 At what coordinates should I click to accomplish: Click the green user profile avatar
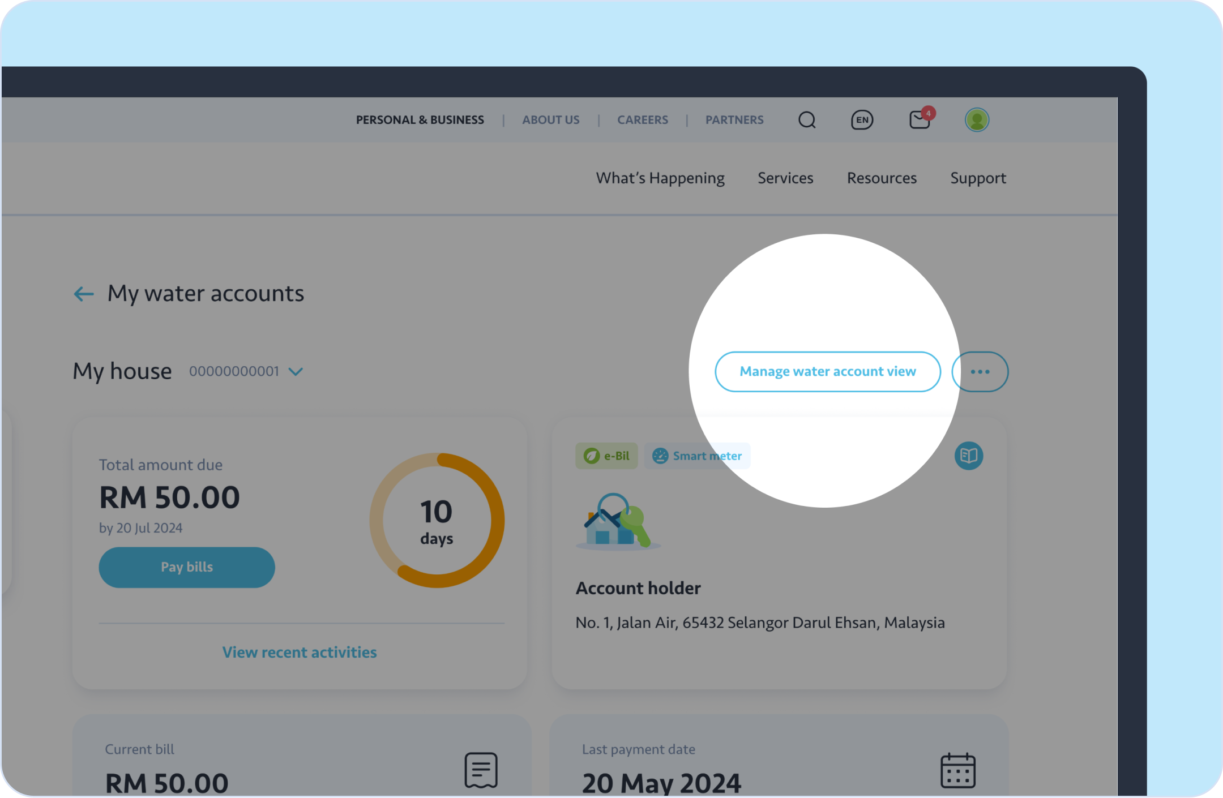point(977,120)
